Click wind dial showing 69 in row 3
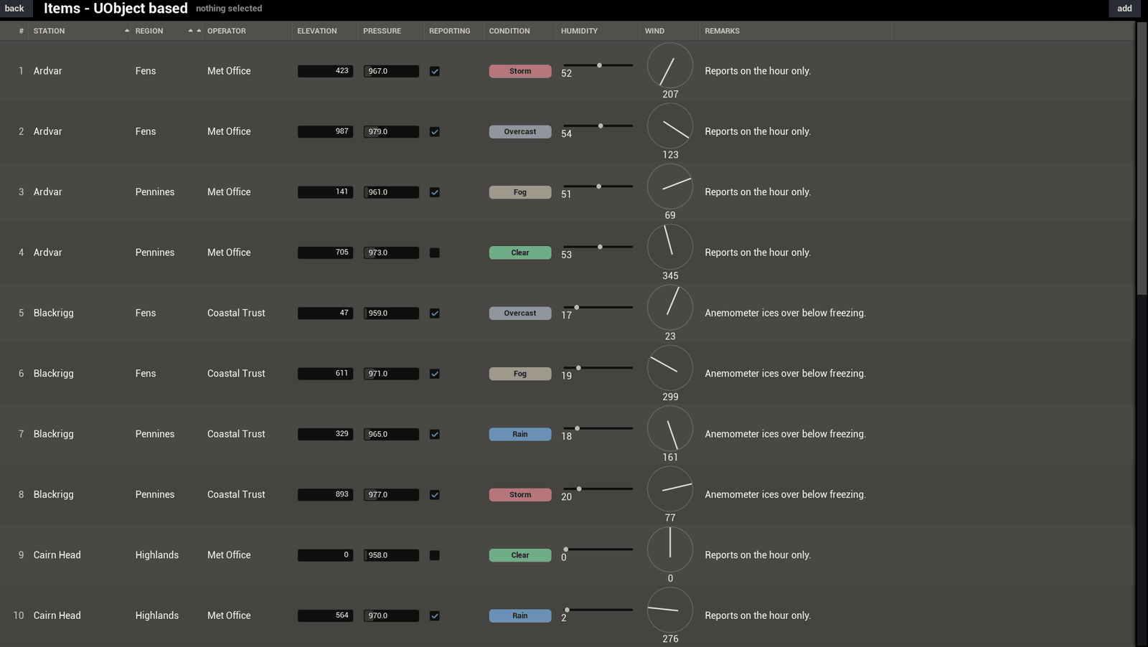Screen dimensions: 1148x647 (x=670, y=186)
